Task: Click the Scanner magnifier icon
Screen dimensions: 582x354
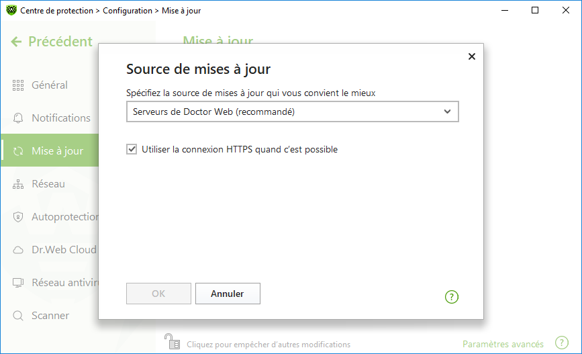Action: tap(18, 316)
